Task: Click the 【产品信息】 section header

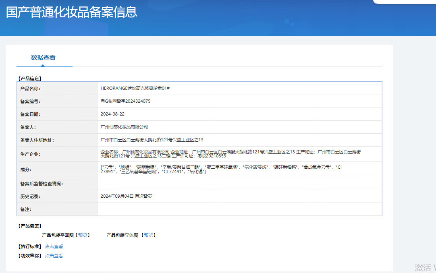Action: point(29,79)
